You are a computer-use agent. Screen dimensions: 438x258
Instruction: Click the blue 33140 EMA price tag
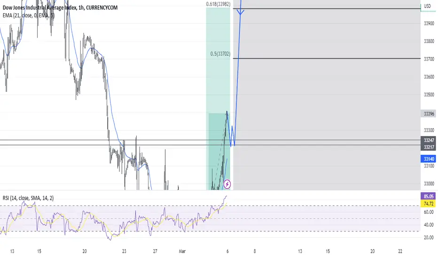(x=429, y=159)
